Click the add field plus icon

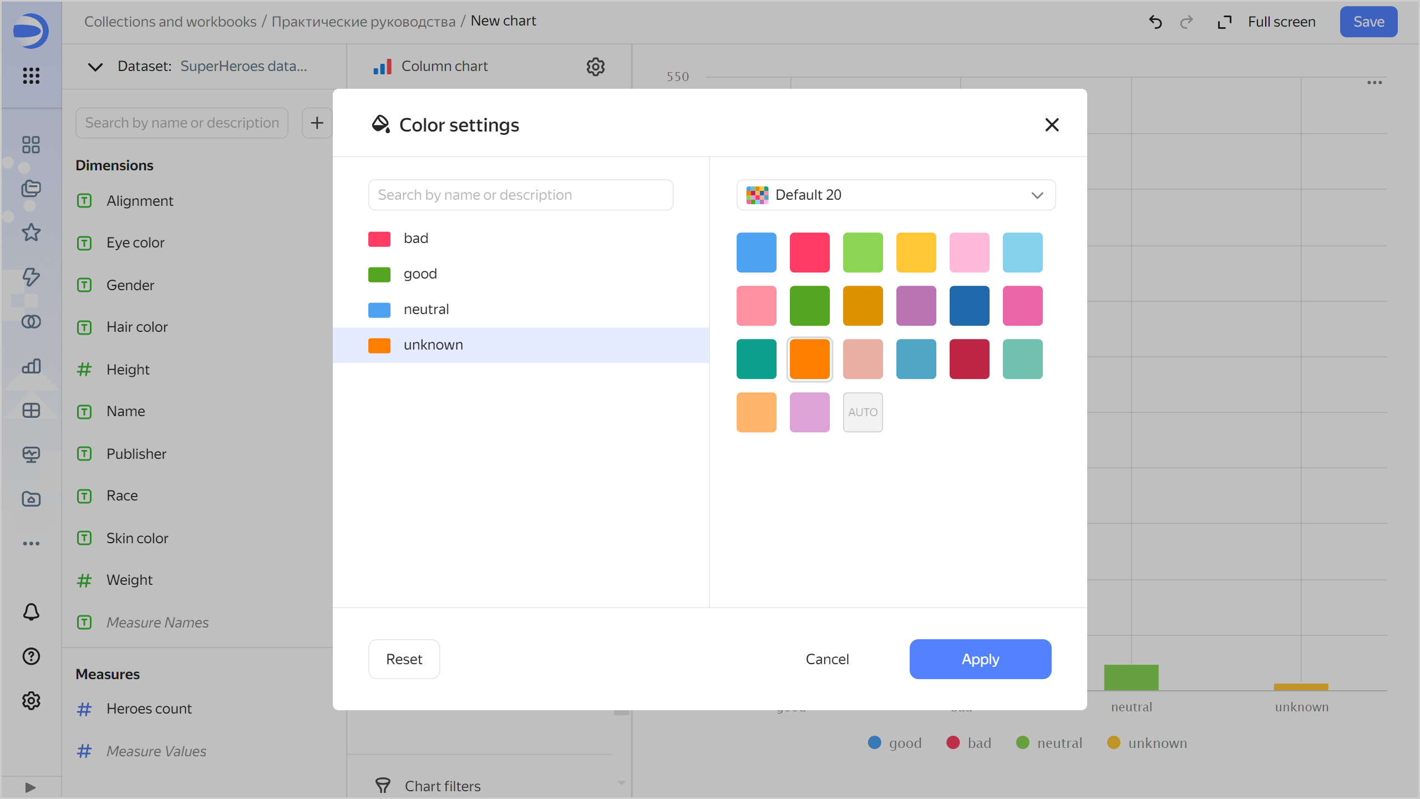click(x=317, y=123)
